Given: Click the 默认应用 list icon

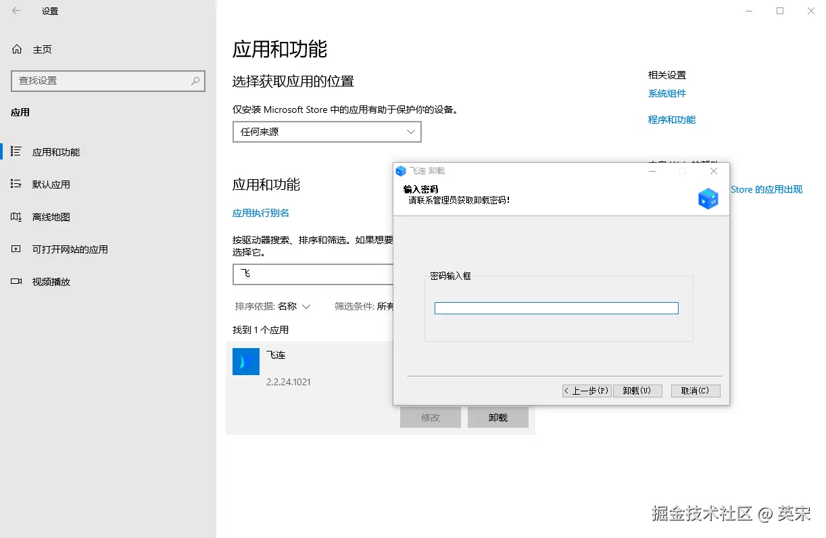Looking at the screenshot, I should click(x=17, y=184).
